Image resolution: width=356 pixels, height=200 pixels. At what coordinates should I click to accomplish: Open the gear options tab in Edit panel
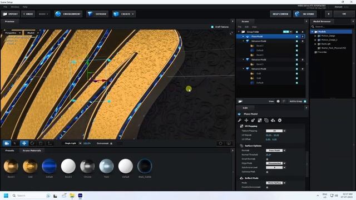pos(280,121)
